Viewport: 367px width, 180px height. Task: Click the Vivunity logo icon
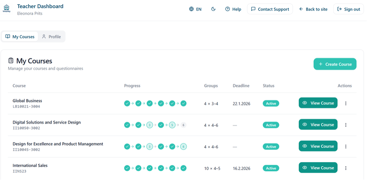pos(6,9)
